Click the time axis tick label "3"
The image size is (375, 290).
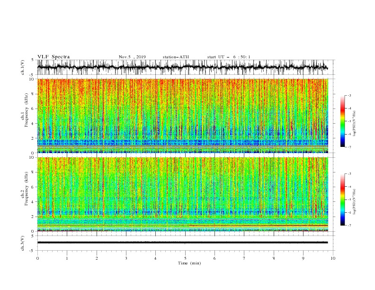[x=126, y=258]
